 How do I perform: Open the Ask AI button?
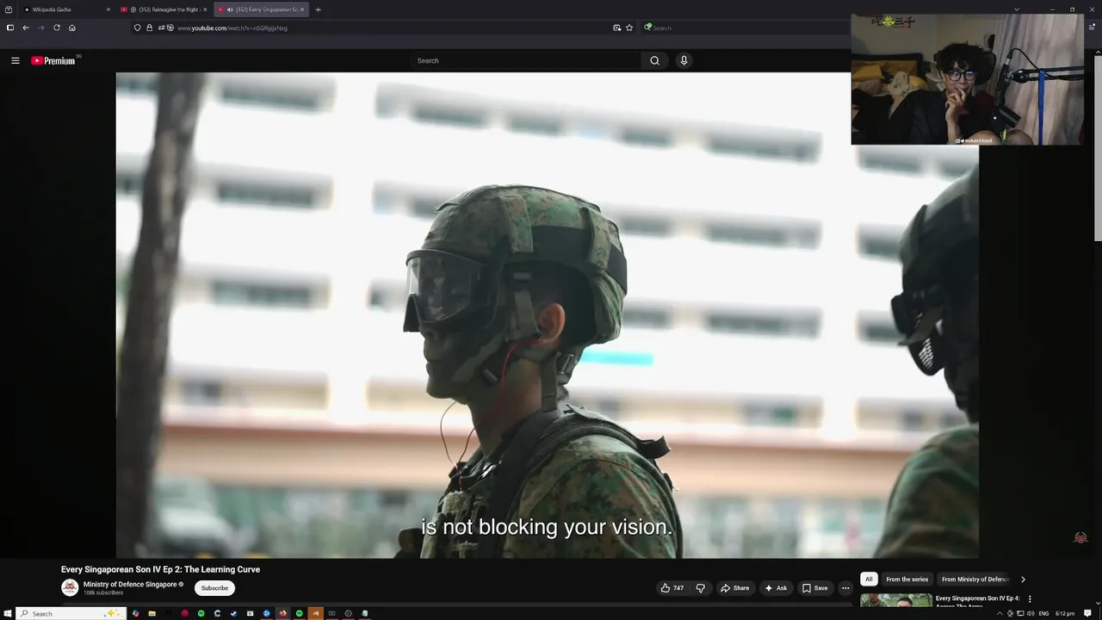point(776,588)
